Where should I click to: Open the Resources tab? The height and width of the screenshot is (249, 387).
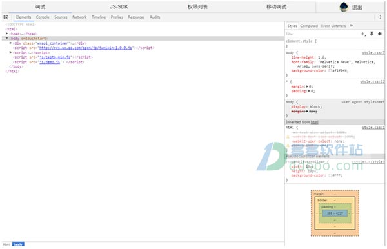[136, 17]
